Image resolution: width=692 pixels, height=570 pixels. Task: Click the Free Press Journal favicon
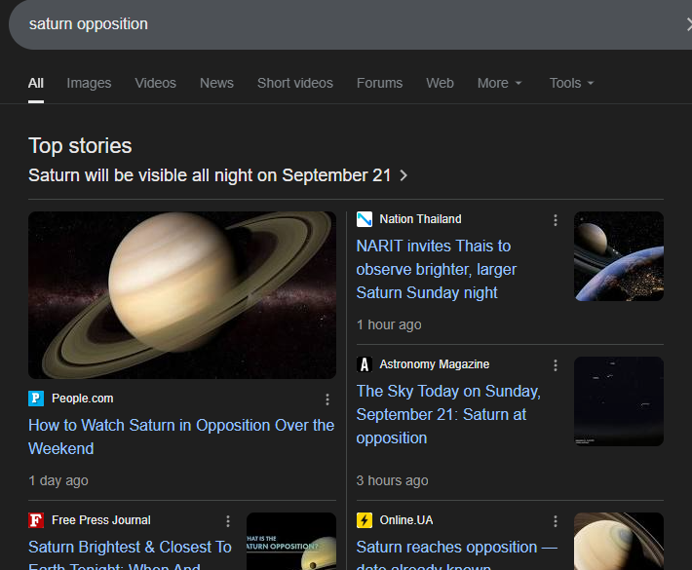[36, 520]
